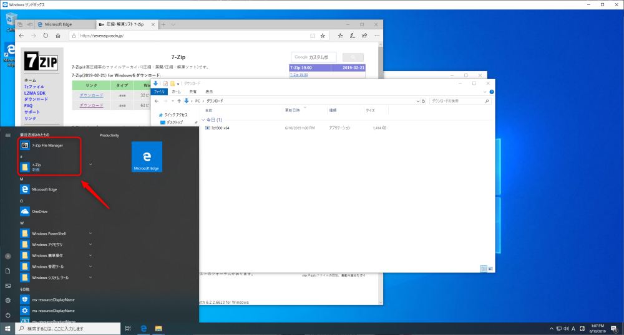Add page to favorites with star icon in Edge
Viewport: 624px width, 335px height.
pyautogui.click(x=323, y=35)
